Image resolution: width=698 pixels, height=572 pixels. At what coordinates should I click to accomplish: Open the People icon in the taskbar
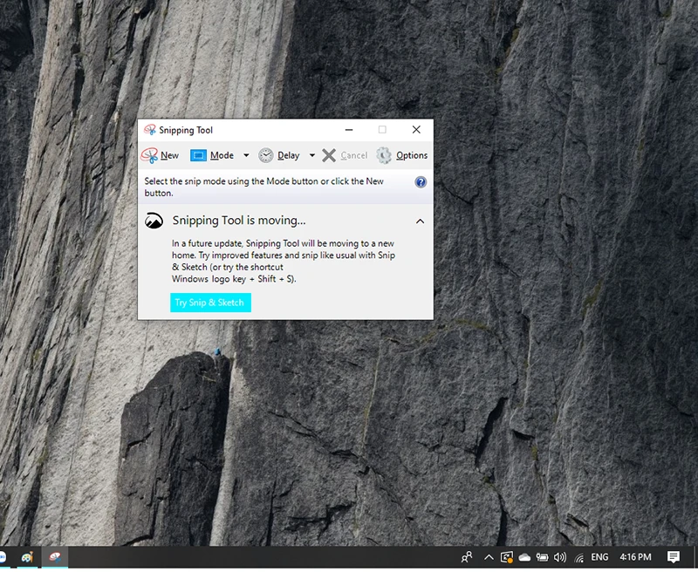tap(467, 557)
